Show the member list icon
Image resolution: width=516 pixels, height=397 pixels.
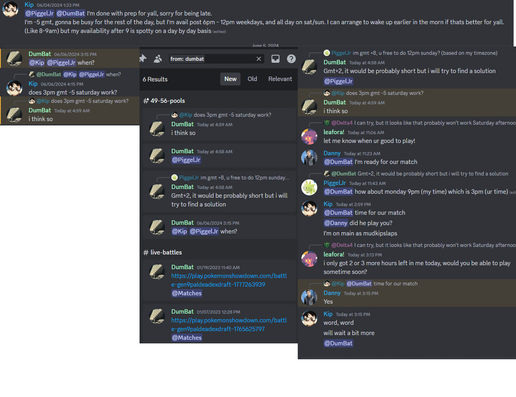158,59
